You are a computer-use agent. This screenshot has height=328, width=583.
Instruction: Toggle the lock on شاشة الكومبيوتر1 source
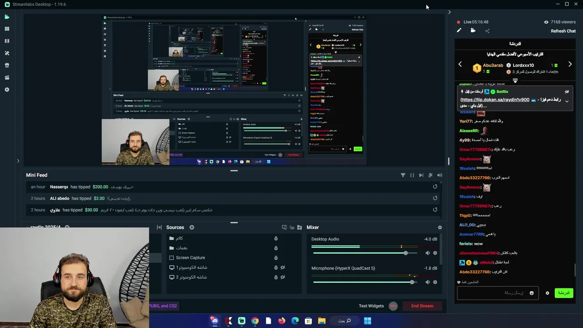276,267
